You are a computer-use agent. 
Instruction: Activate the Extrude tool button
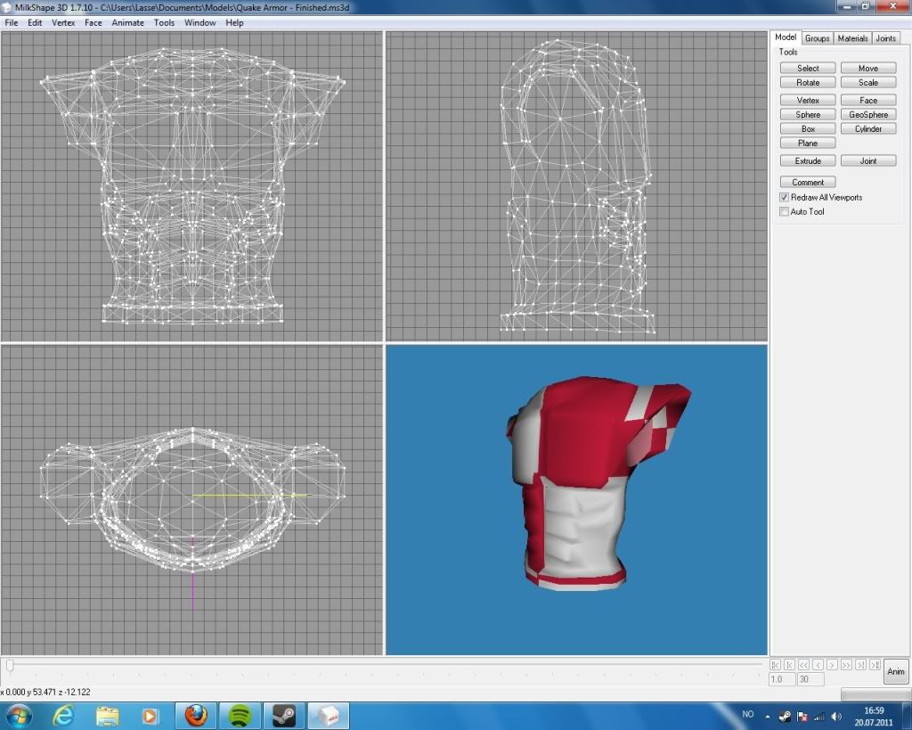[x=808, y=160]
